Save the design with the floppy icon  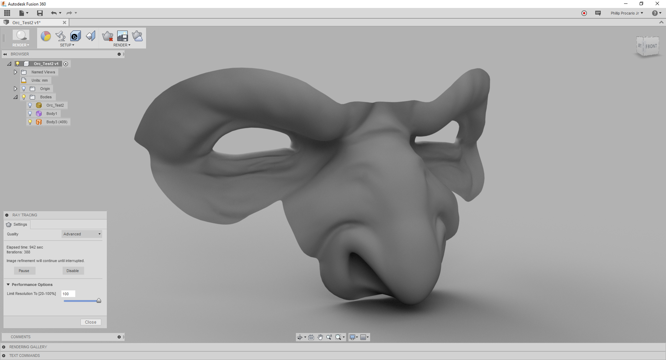pyautogui.click(x=40, y=13)
